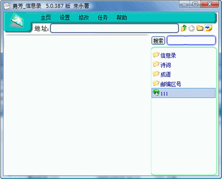This screenshot has height=179, width=222.
Task: Maximize the 勇芳_信息录 window
Action: tap(195, 4)
